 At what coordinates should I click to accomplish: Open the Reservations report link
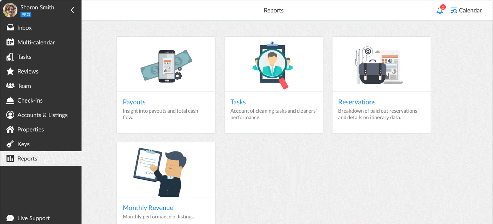[x=357, y=102]
